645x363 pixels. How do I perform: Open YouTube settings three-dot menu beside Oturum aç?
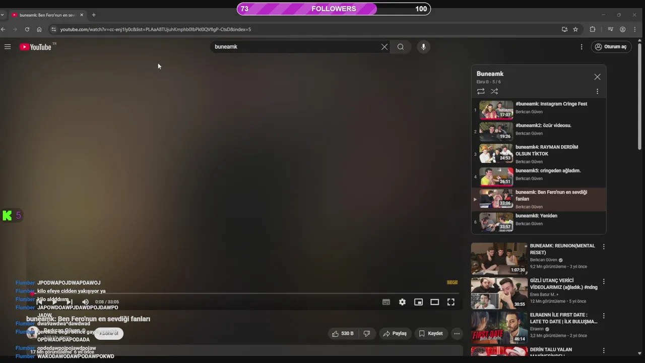(582, 47)
